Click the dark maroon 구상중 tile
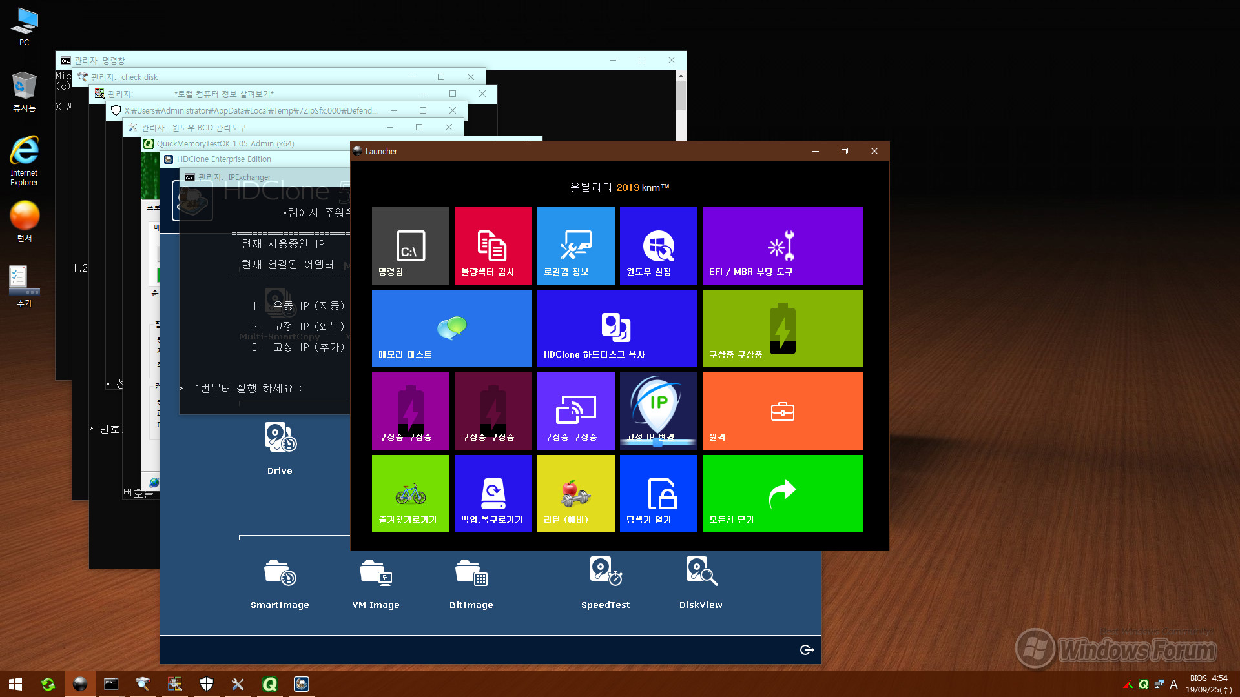The image size is (1240, 697). pos(493,411)
